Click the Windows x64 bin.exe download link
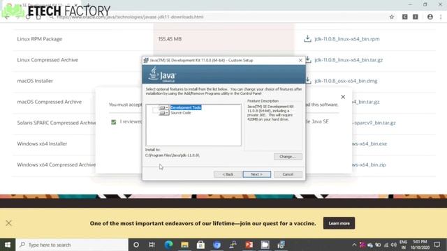This screenshot has height=251, width=447. [369, 144]
